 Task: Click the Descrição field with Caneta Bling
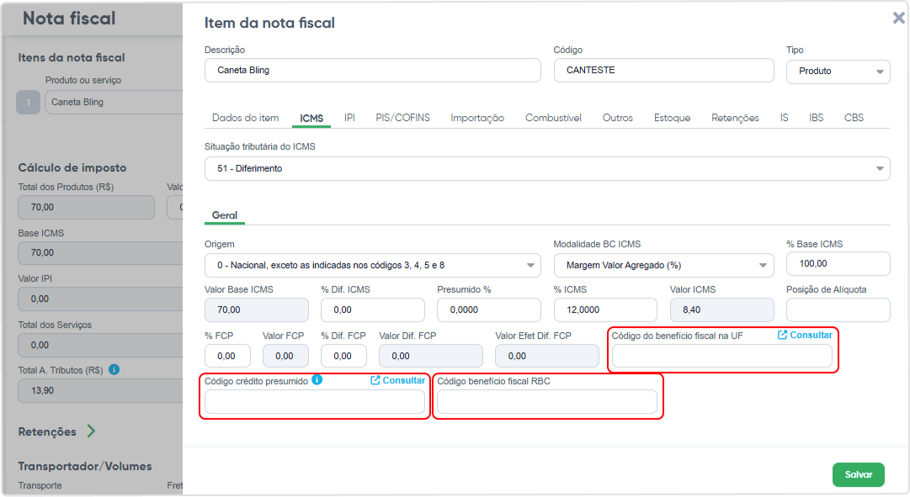(373, 70)
